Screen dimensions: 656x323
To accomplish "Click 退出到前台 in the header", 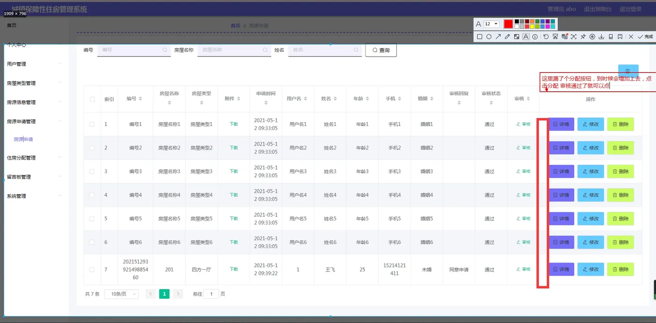I will click(597, 9).
